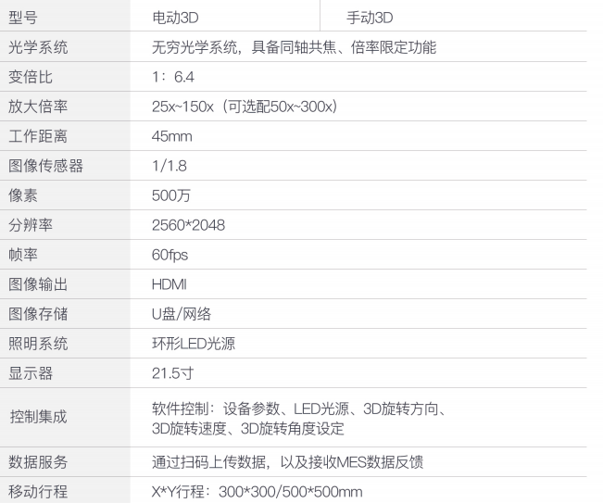Viewport: 603px width, 503px height.
Task: Click the HDMI image output value
Action: (169, 284)
